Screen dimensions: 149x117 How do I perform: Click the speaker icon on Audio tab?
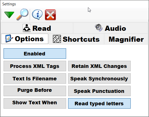[x=99, y=27]
